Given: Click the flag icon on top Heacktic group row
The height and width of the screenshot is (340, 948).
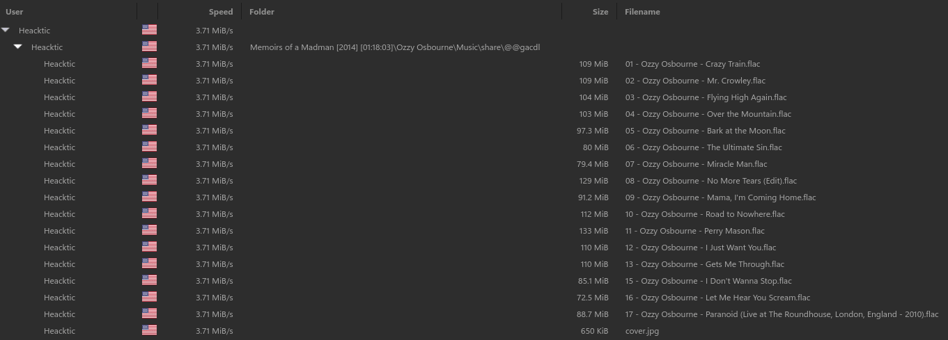Looking at the screenshot, I should [x=149, y=30].
